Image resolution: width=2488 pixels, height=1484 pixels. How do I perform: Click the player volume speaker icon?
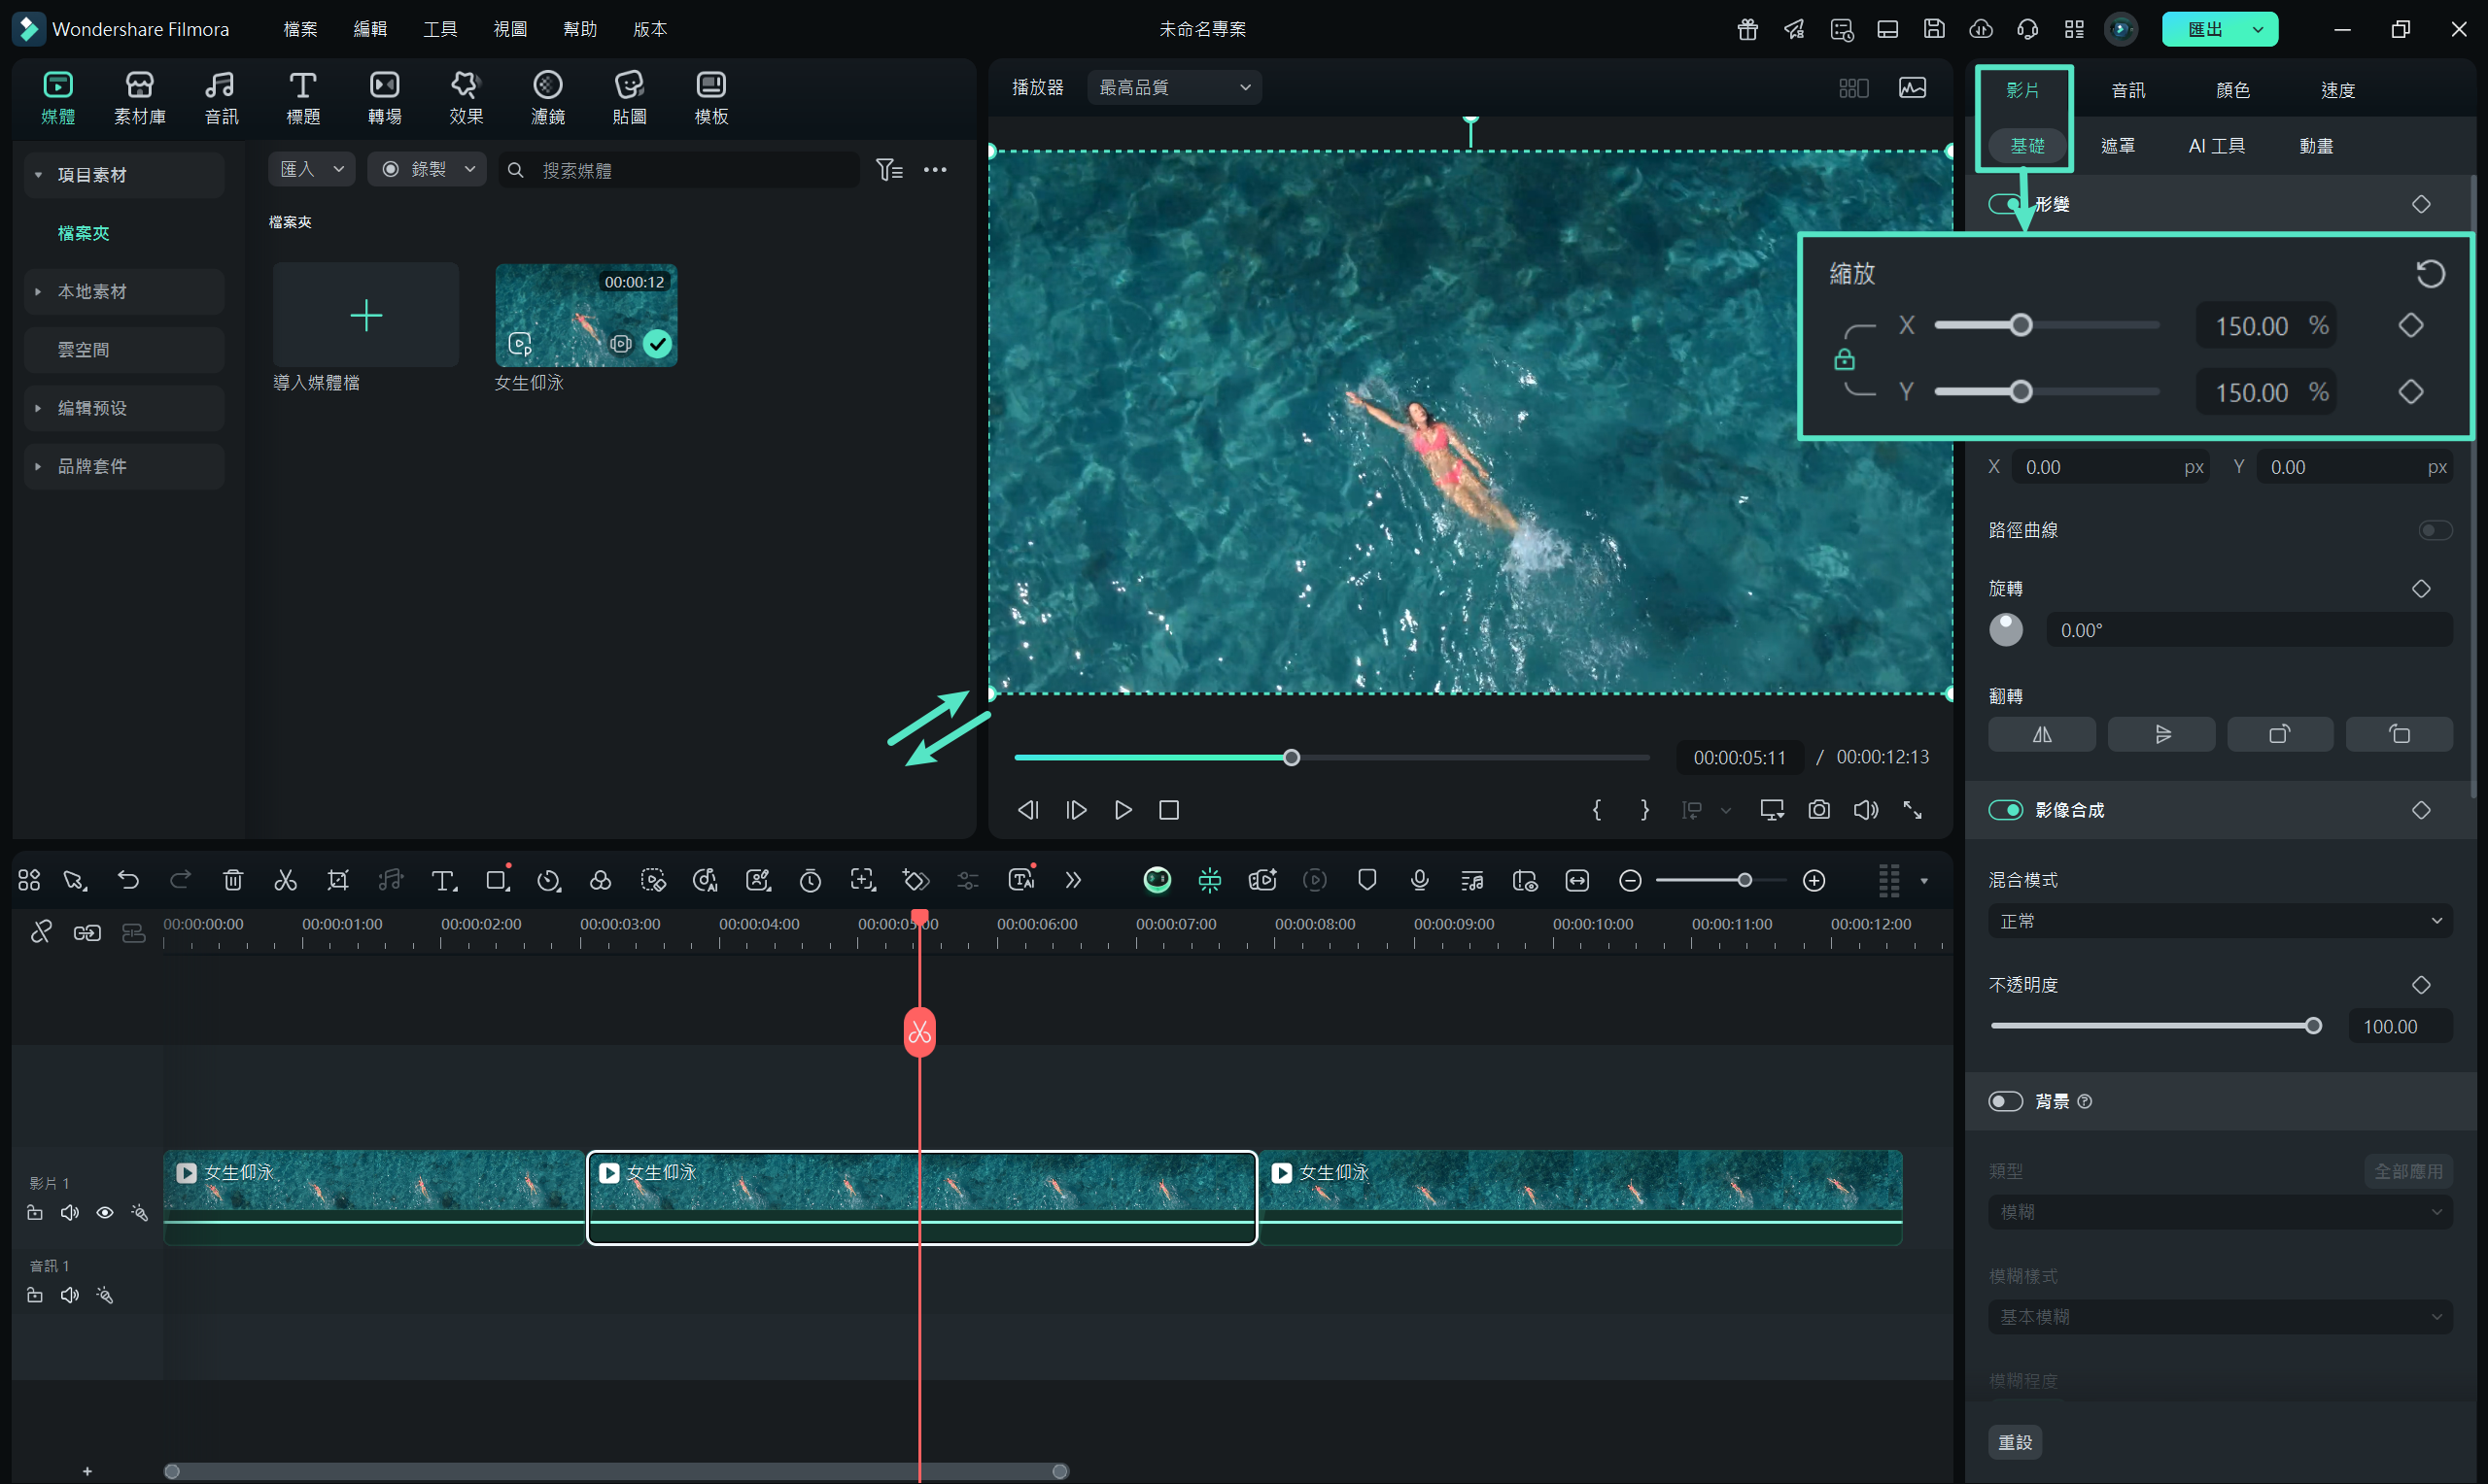(x=1866, y=810)
